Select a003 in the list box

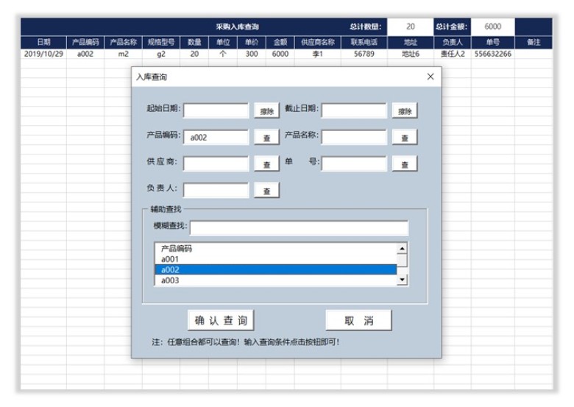276,280
